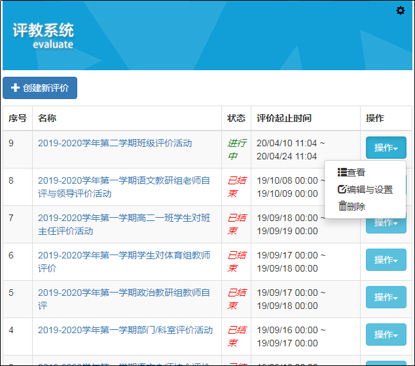Open the 部门/科室评价活动 link
Image resolution: width=415 pixels, height=366 pixels.
tap(125, 330)
